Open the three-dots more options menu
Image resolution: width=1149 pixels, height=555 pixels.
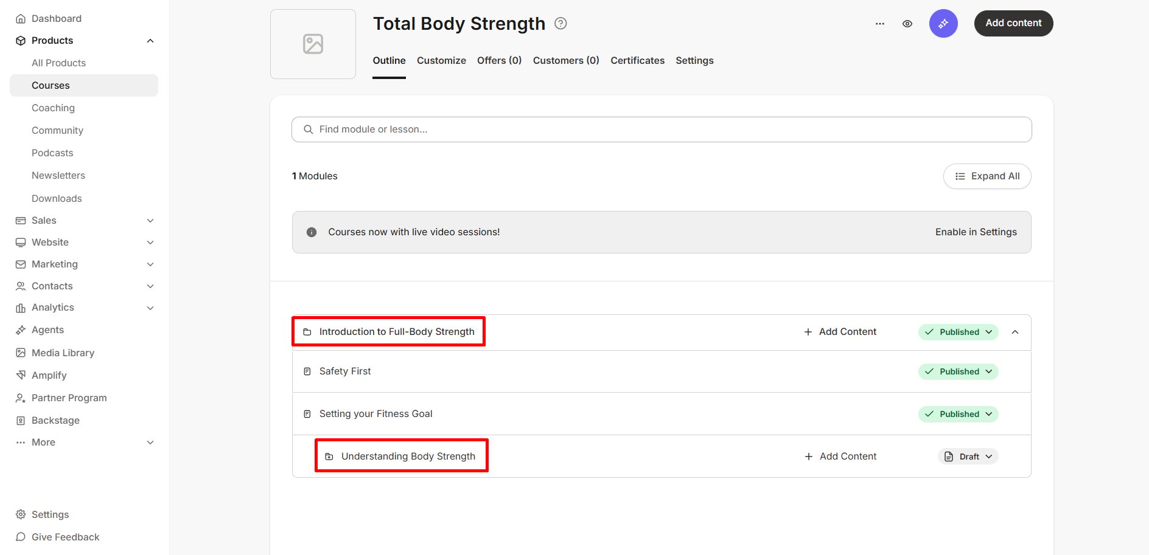click(880, 24)
